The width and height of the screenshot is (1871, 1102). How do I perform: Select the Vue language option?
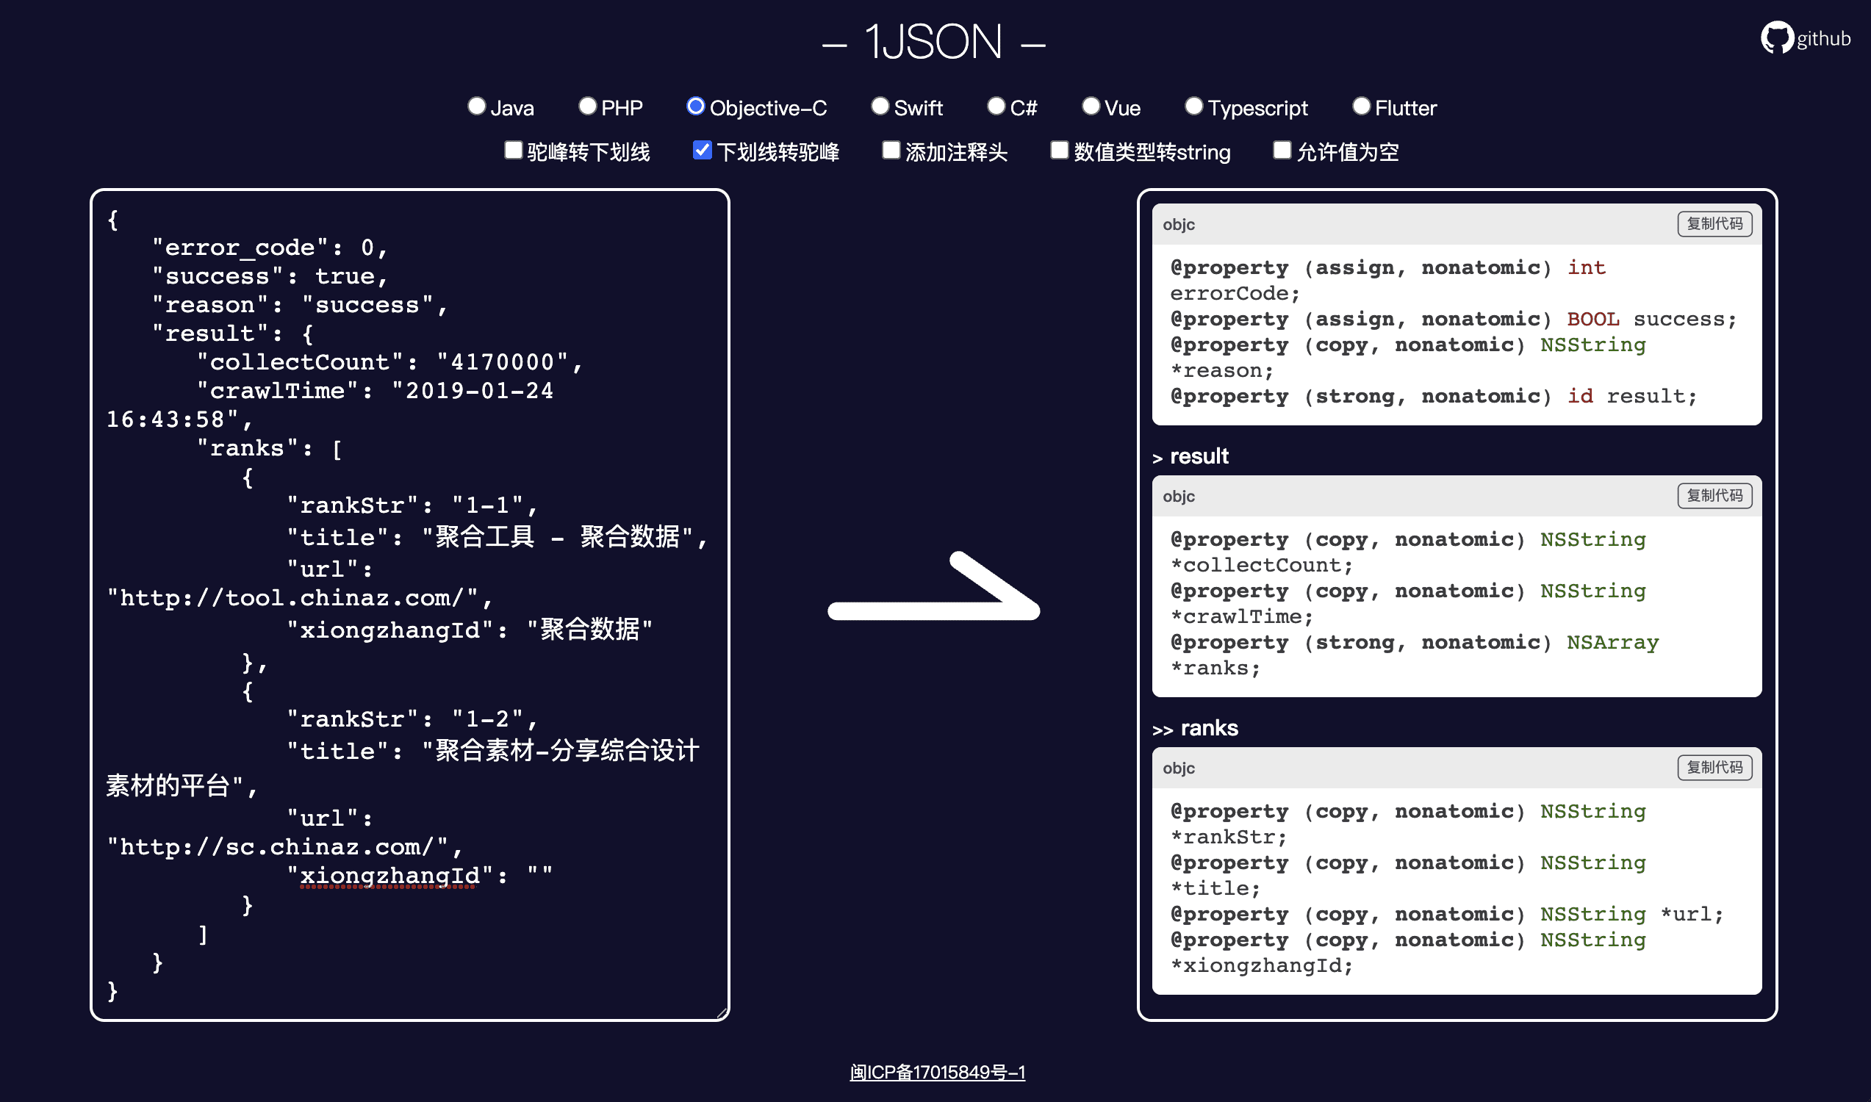point(1090,107)
